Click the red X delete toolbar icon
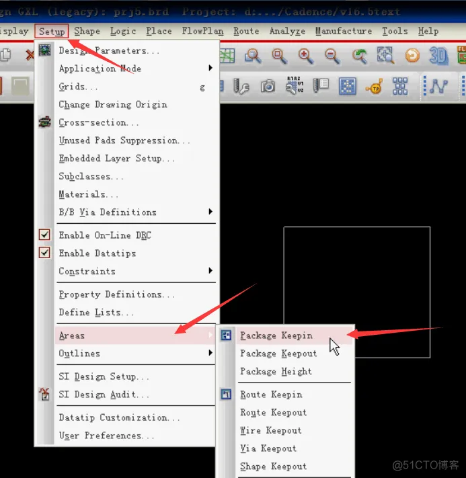This screenshot has width=466, height=478. [x=30, y=55]
